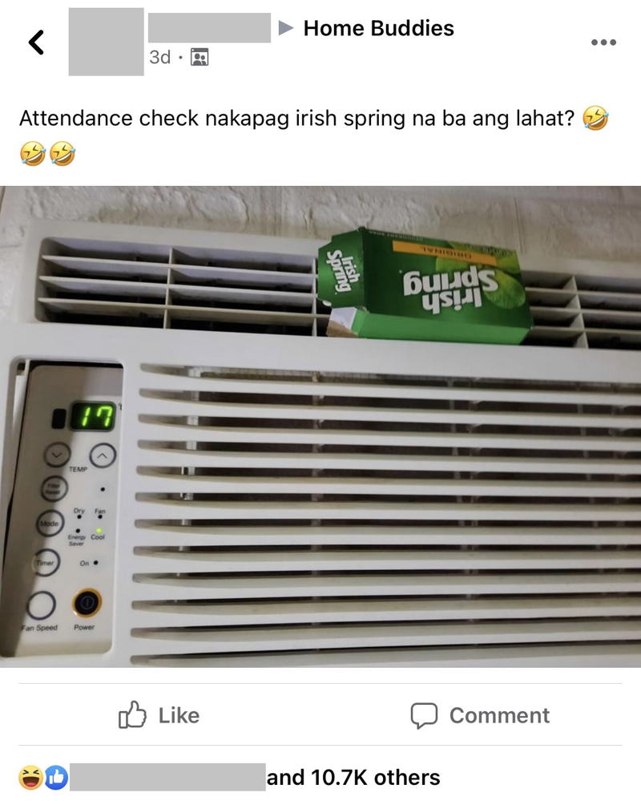The height and width of the screenshot is (805, 641).
Task: Show the 'and 10.7K others' reactions list
Action: (x=353, y=777)
